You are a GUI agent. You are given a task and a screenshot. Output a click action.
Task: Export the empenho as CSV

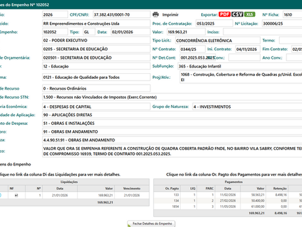click(x=237, y=14)
